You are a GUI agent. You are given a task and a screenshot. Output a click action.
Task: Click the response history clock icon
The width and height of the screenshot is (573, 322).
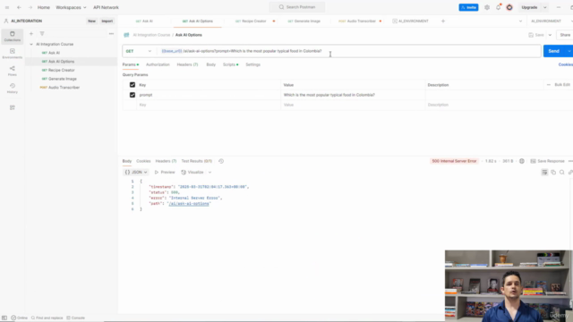click(x=221, y=161)
